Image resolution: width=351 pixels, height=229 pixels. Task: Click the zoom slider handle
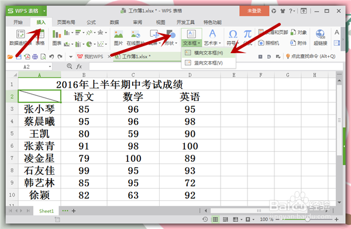(308, 220)
